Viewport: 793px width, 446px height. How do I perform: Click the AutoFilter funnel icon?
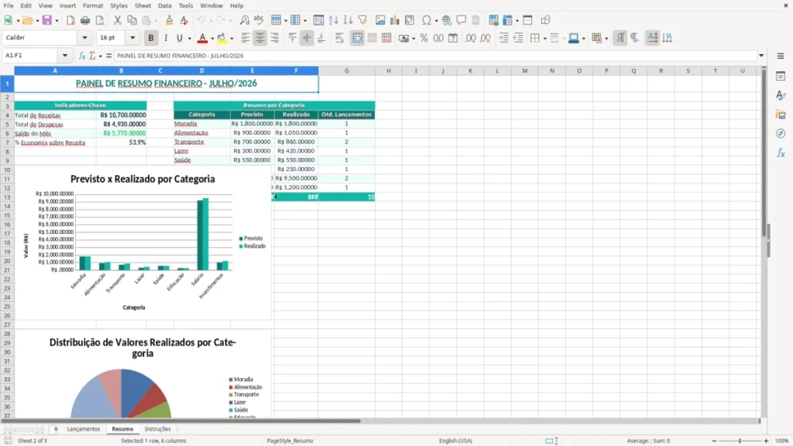[x=362, y=20]
